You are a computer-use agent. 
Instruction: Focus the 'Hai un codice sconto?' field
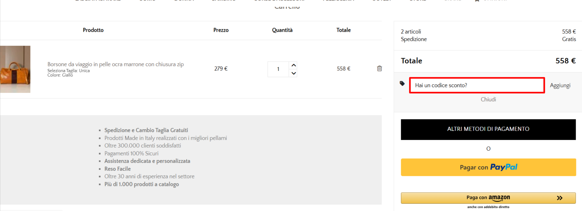coord(477,85)
